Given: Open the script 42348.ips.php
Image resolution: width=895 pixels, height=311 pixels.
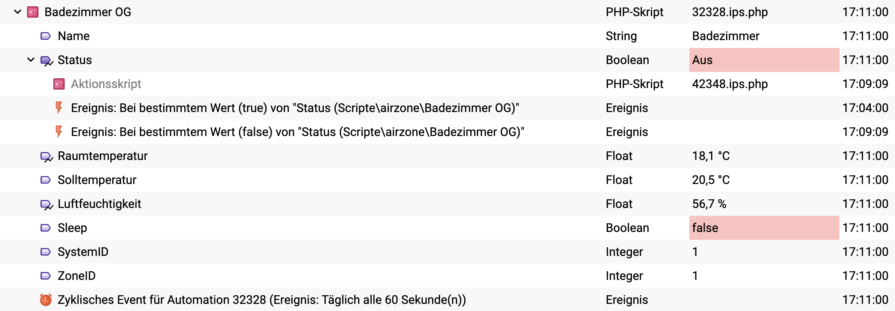Looking at the screenshot, I should click(x=729, y=84).
